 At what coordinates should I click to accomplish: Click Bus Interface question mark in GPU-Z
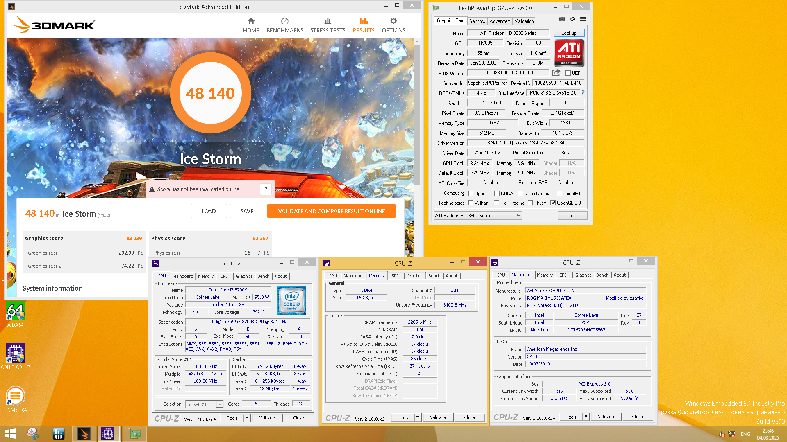(583, 93)
